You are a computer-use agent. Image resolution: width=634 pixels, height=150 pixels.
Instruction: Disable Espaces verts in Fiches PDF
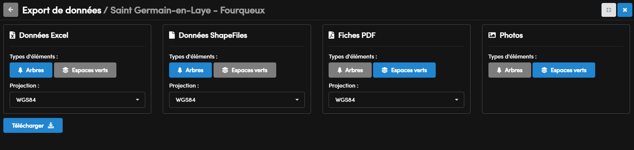tap(404, 70)
